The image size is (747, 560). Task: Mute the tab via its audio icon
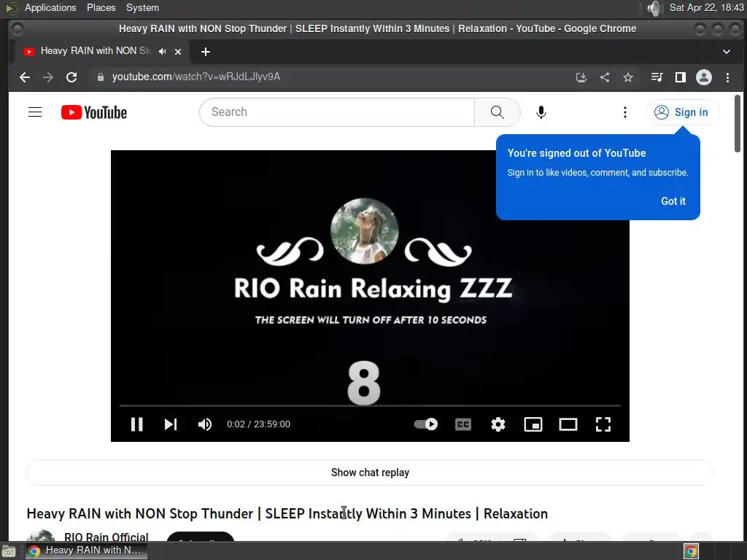(x=163, y=52)
